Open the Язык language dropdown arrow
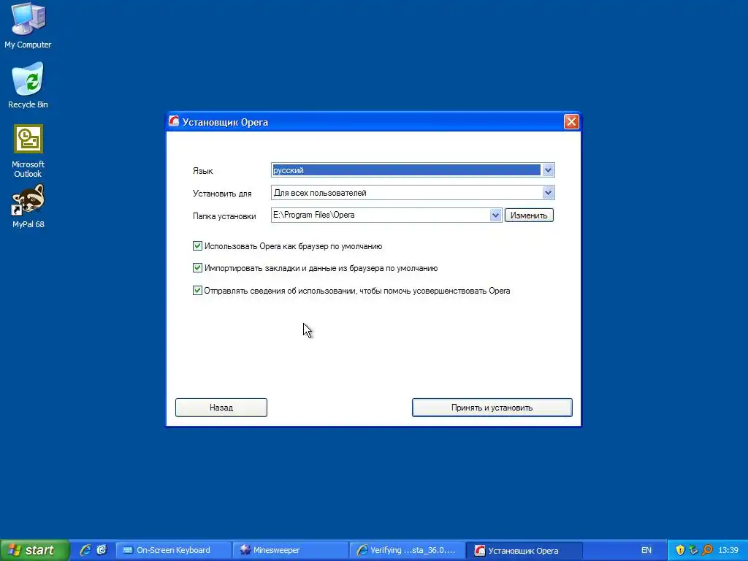748x561 pixels. coord(548,169)
